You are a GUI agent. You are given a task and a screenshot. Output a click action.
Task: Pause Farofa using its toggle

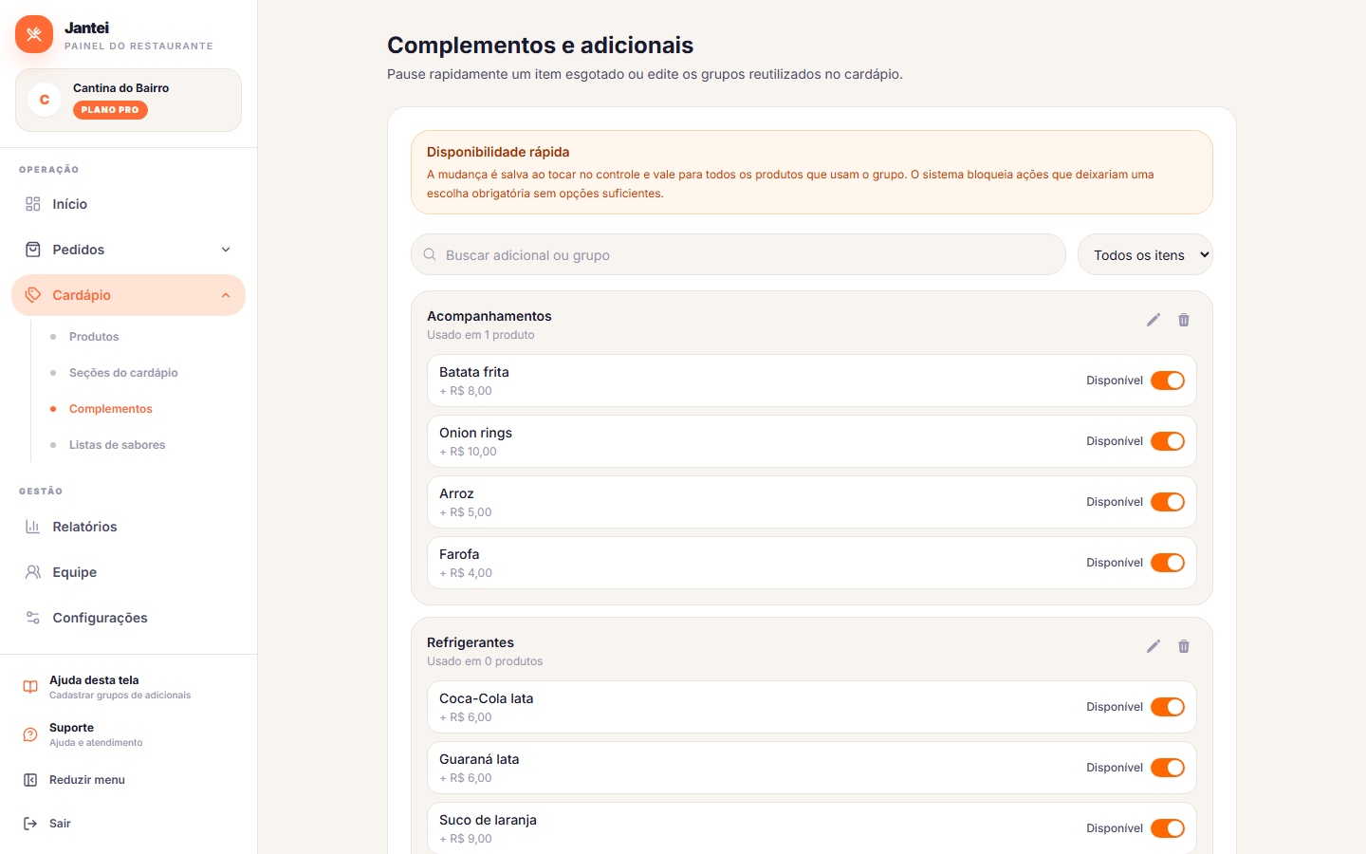point(1168,563)
